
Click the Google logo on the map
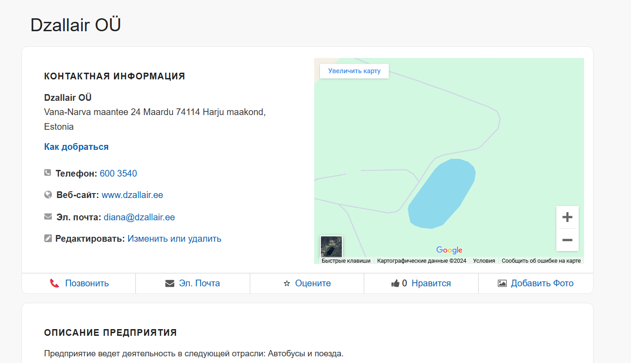(449, 250)
